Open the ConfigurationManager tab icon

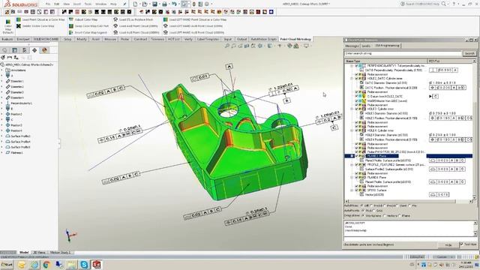pos(25,50)
